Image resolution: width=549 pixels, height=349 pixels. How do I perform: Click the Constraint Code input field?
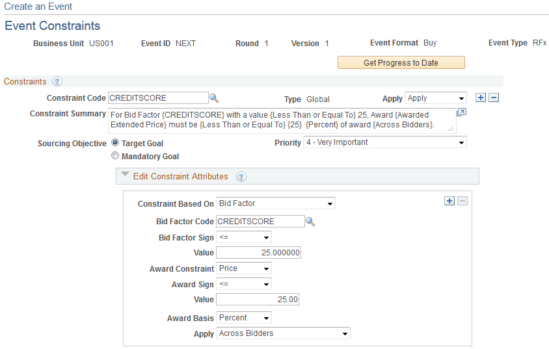click(158, 98)
